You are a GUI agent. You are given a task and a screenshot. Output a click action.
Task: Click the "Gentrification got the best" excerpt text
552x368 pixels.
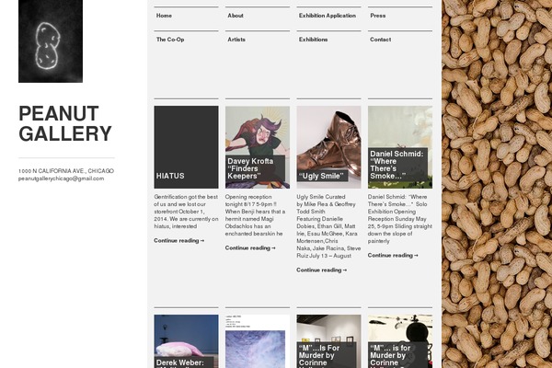[x=186, y=212]
